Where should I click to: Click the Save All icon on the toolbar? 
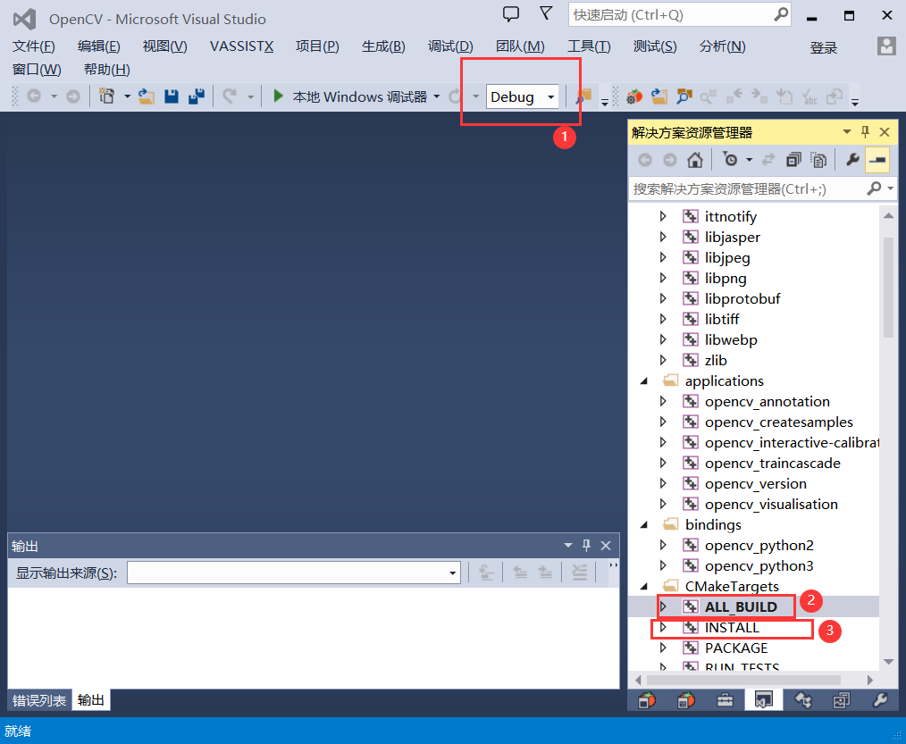pyautogui.click(x=195, y=95)
